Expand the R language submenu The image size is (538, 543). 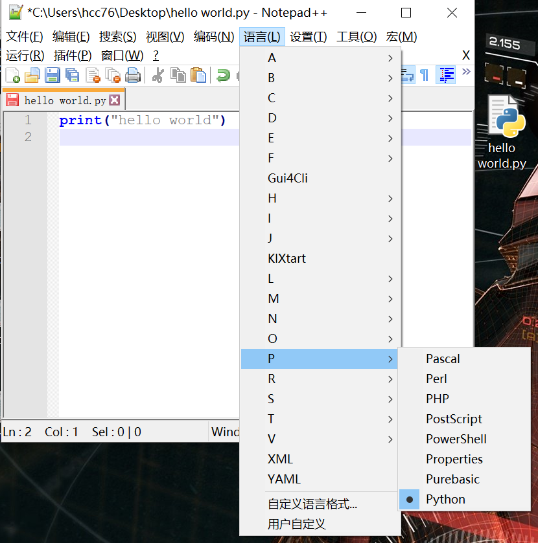tap(319, 379)
